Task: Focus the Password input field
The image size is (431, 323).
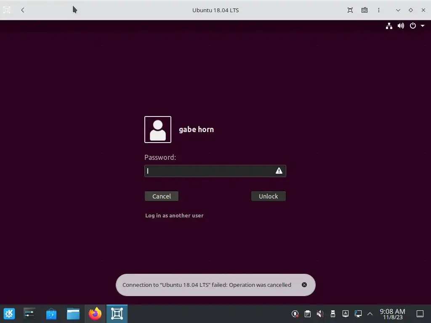Action: pos(215,171)
